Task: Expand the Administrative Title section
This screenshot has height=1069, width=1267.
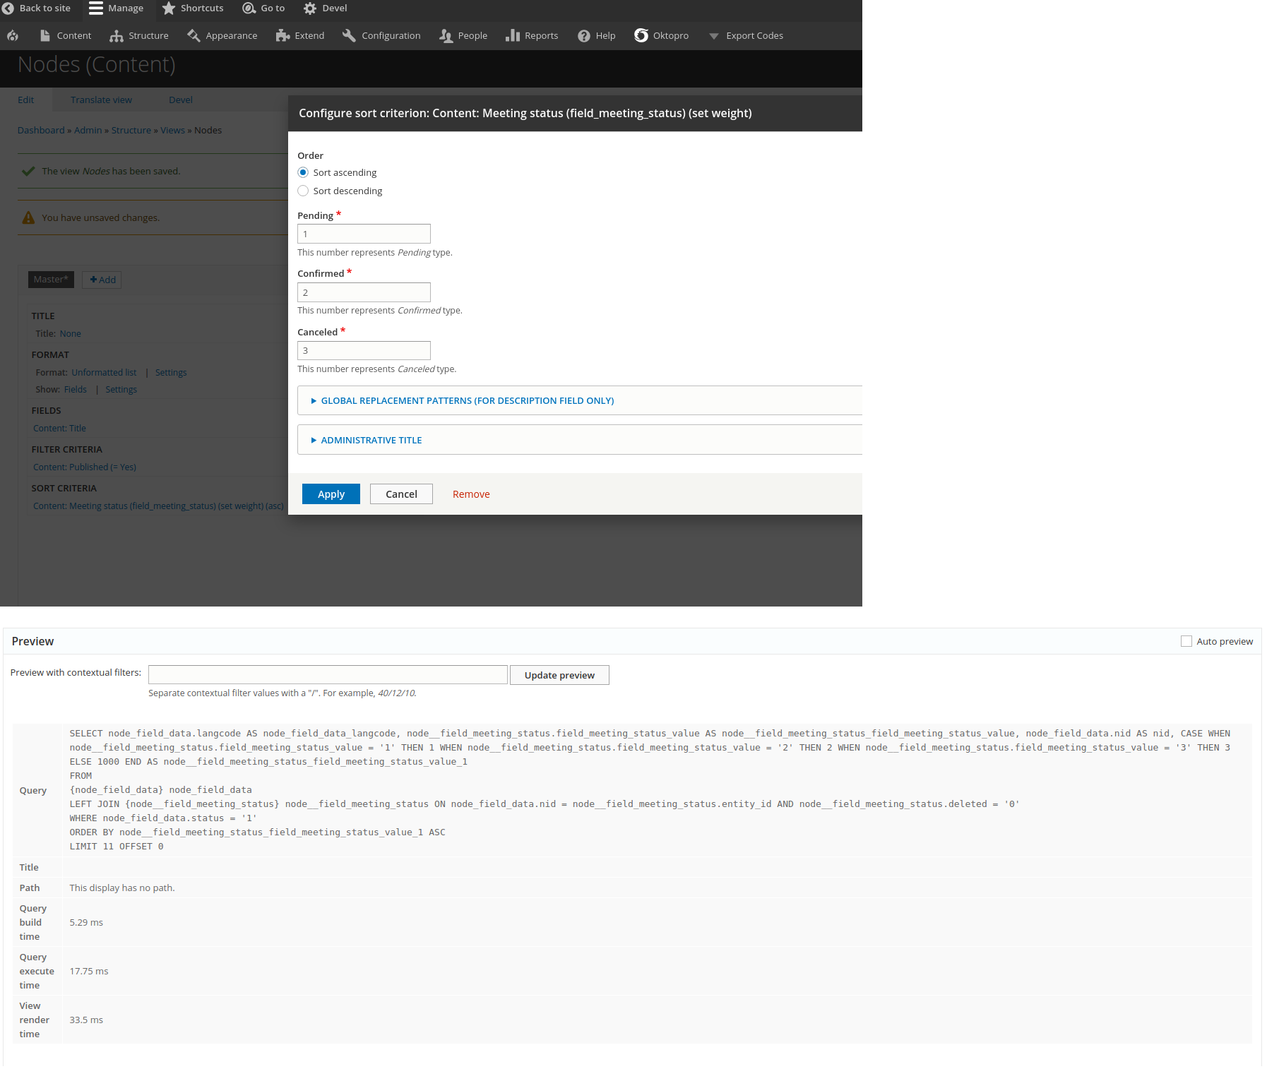Action: [x=371, y=440]
